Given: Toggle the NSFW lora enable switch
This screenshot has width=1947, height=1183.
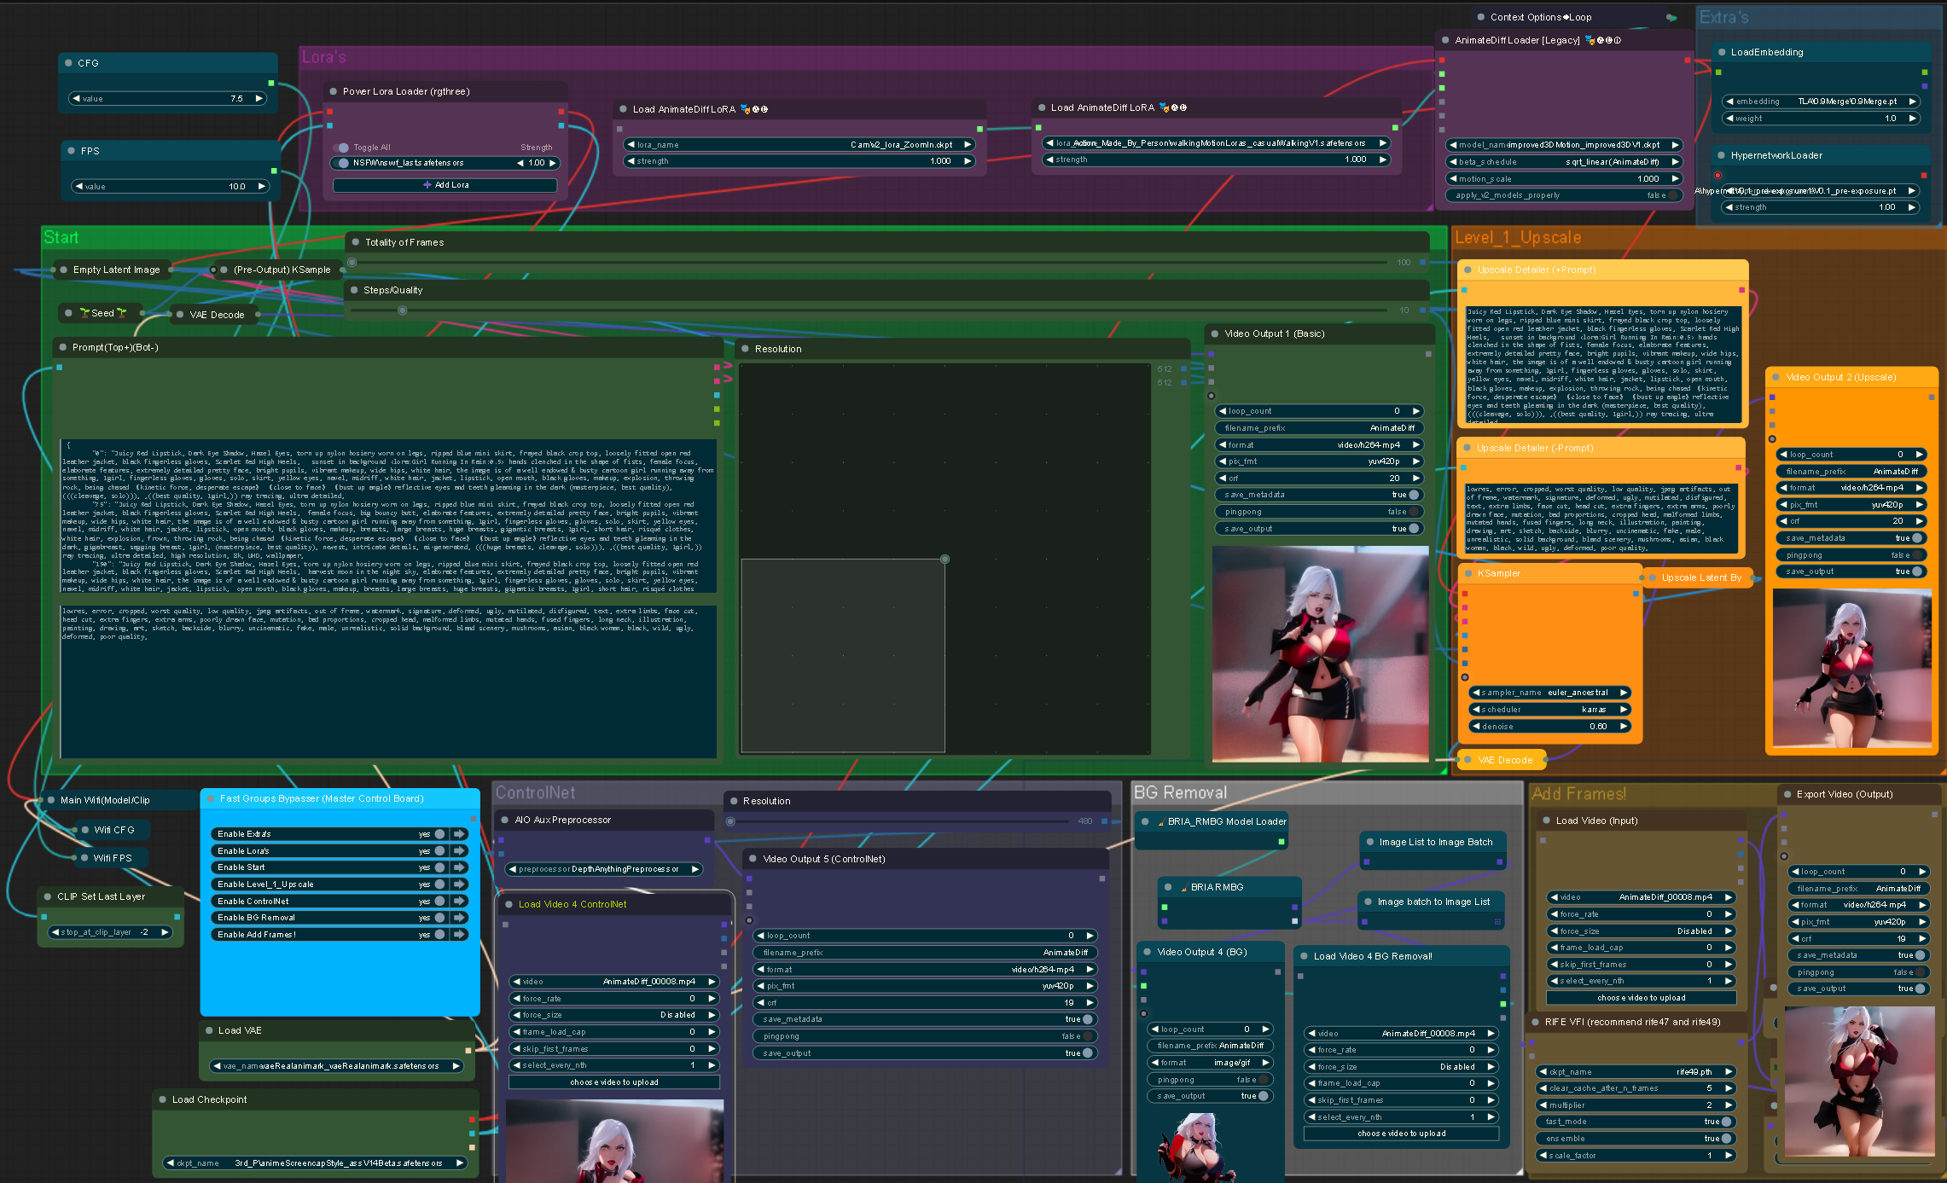Looking at the screenshot, I should click(344, 163).
